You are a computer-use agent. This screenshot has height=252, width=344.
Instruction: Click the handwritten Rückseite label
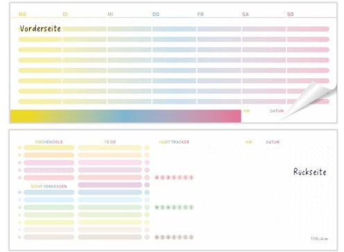310,172
